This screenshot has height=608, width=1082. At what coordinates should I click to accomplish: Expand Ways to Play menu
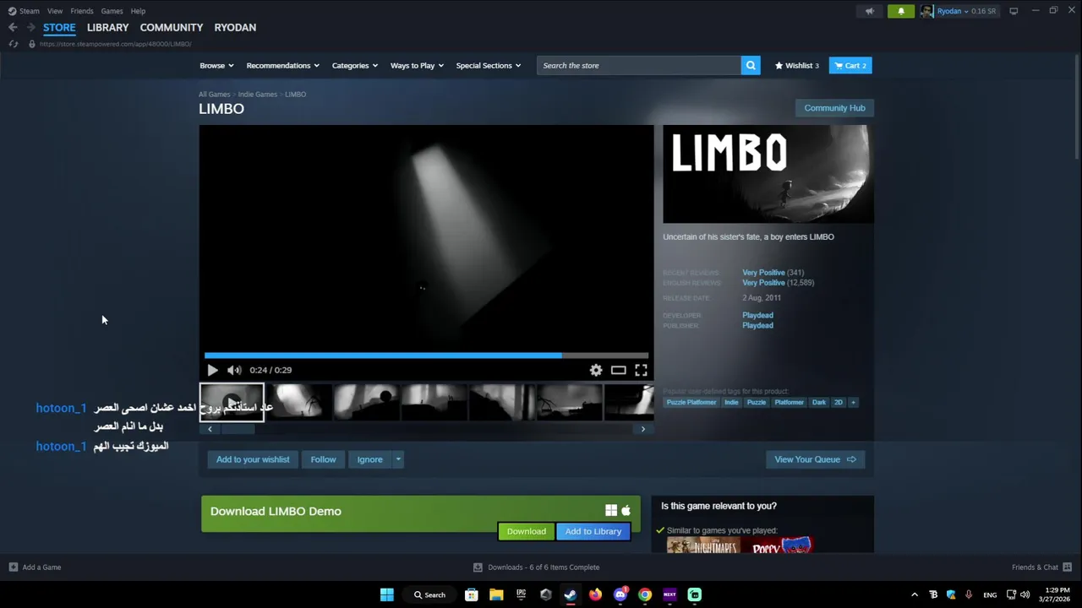tap(417, 66)
